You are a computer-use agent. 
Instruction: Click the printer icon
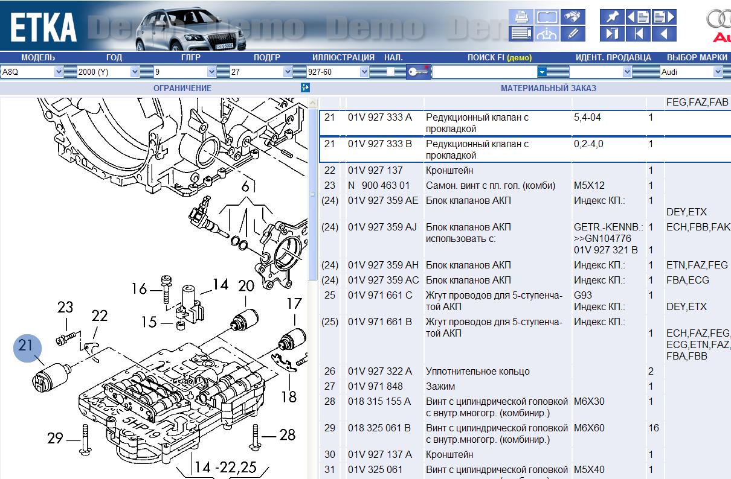pyautogui.click(x=520, y=17)
